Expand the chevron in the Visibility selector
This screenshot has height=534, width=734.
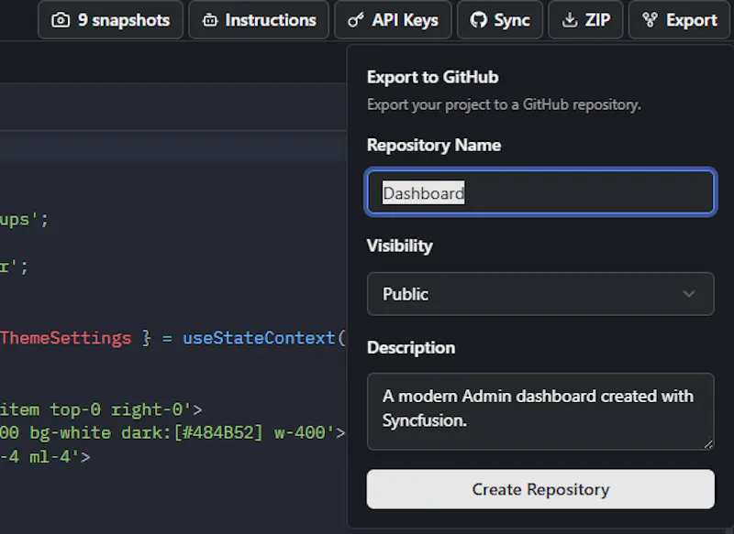(x=689, y=294)
